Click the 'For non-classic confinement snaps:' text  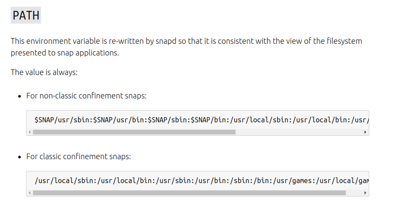(x=86, y=95)
